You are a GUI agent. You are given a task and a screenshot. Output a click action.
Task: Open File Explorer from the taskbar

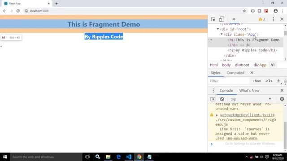point(108,157)
